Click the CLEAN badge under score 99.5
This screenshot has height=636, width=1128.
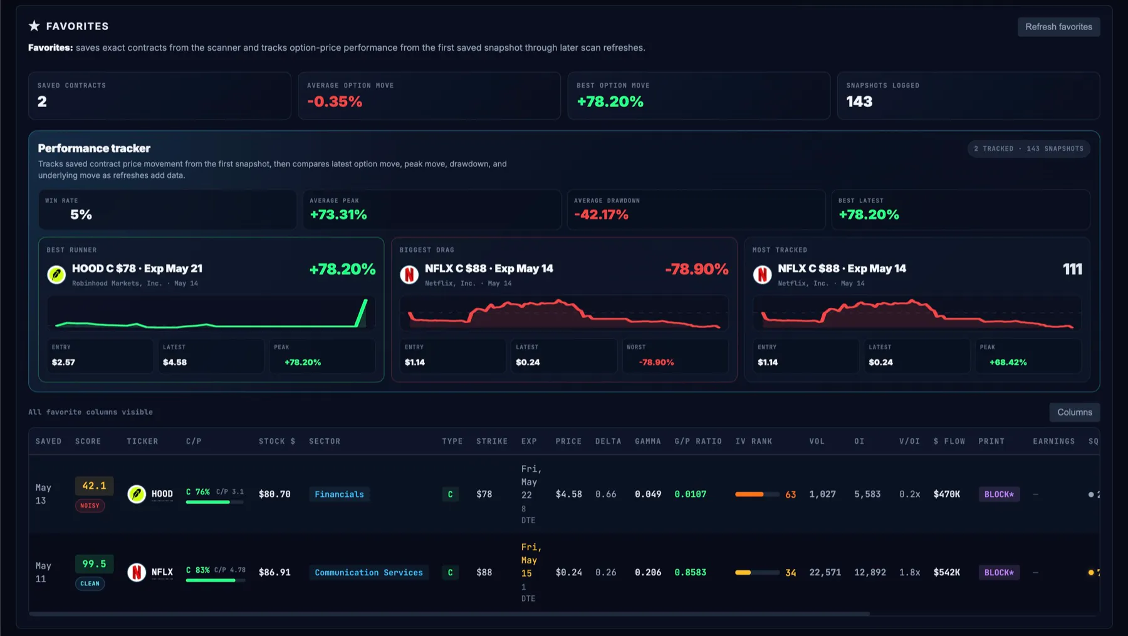pos(90,583)
